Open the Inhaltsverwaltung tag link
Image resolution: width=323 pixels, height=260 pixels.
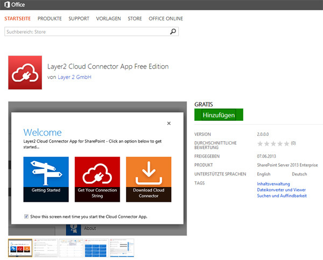pyautogui.click(x=273, y=184)
